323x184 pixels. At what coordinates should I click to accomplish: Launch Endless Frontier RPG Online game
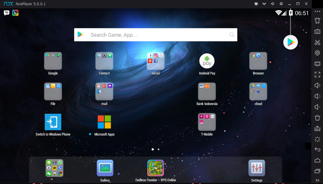[156, 168]
